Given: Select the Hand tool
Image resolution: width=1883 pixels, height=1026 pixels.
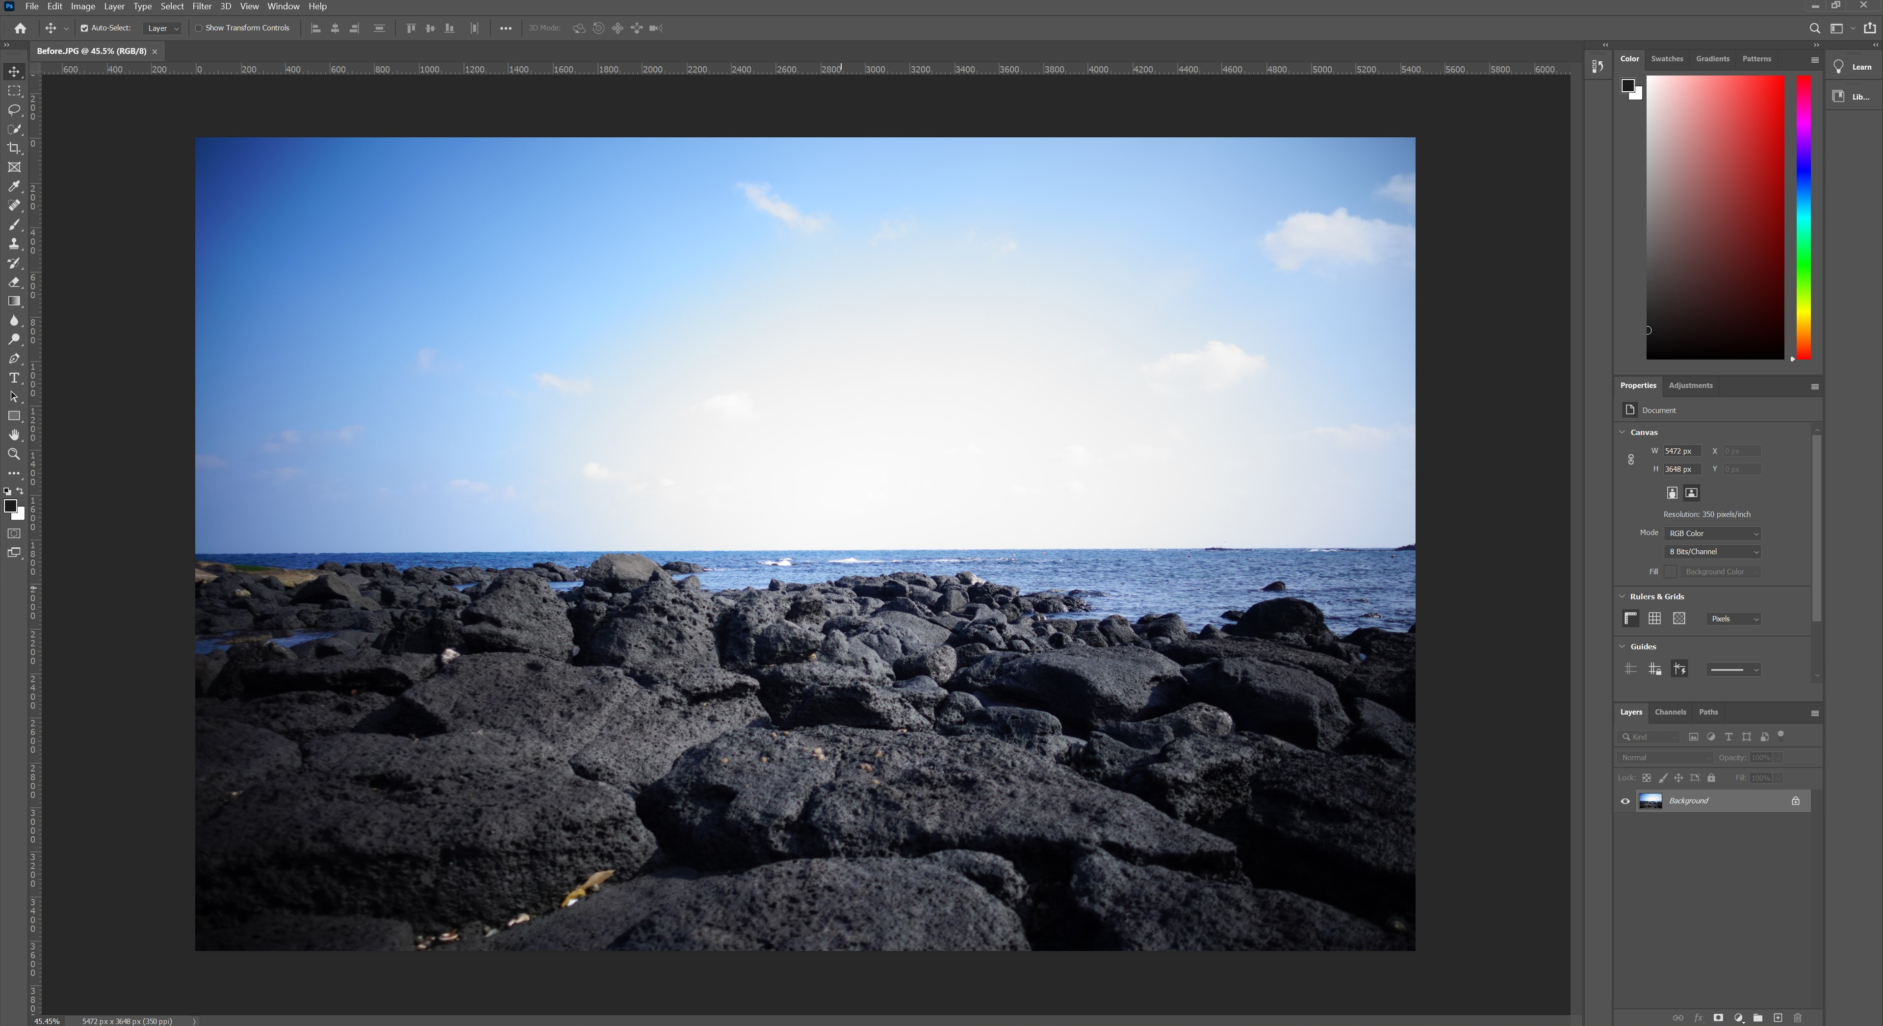Looking at the screenshot, I should [x=14, y=435].
